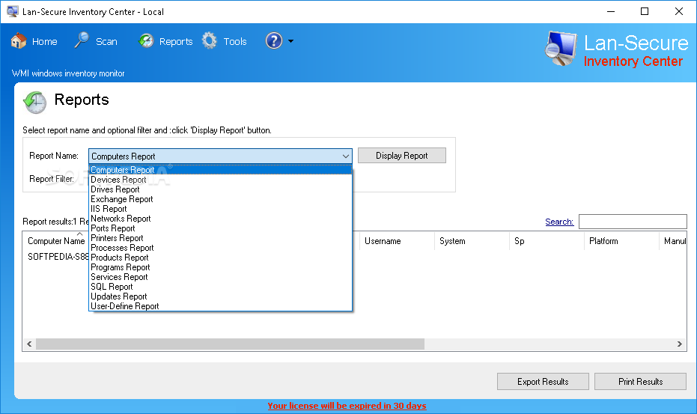Screen dimensions: 697x414
Task: Select Drives Report from the list
Action: click(220, 189)
